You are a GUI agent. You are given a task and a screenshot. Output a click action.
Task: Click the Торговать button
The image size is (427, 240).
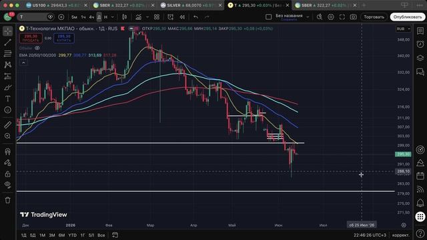click(374, 17)
